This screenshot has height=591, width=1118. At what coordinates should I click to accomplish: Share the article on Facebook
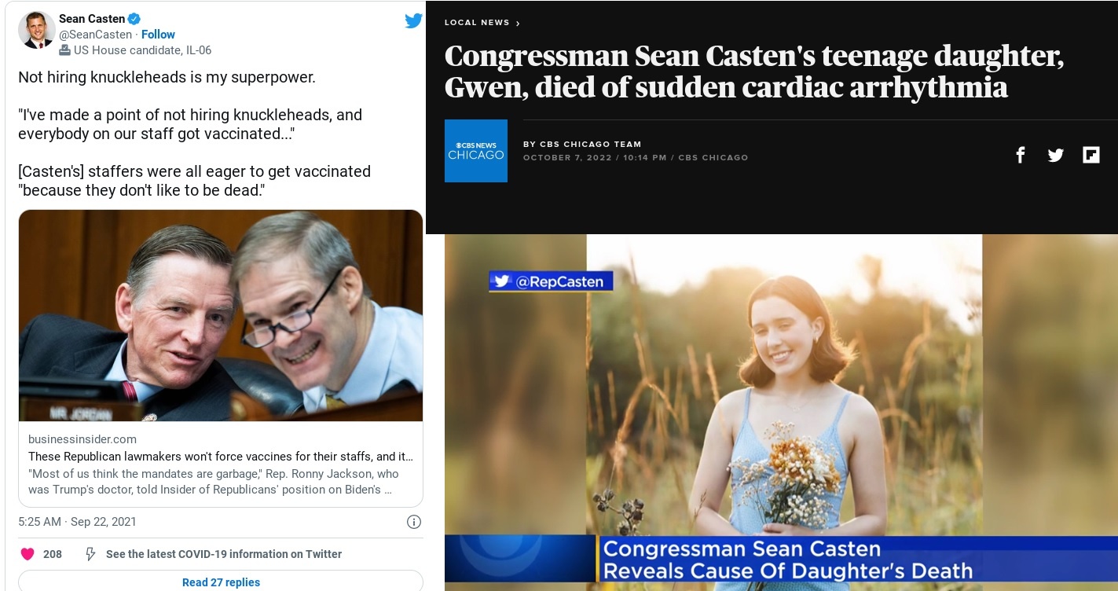click(x=1020, y=155)
